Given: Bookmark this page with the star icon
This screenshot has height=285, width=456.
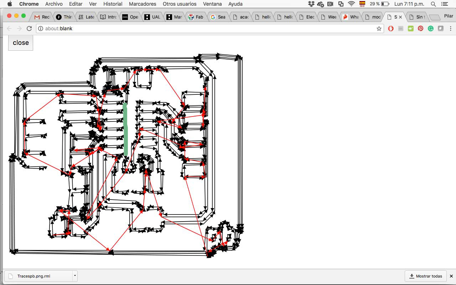Looking at the screenshot, I should [x=379, y=28].
